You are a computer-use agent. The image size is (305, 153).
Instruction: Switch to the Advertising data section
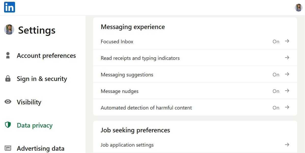40,148
